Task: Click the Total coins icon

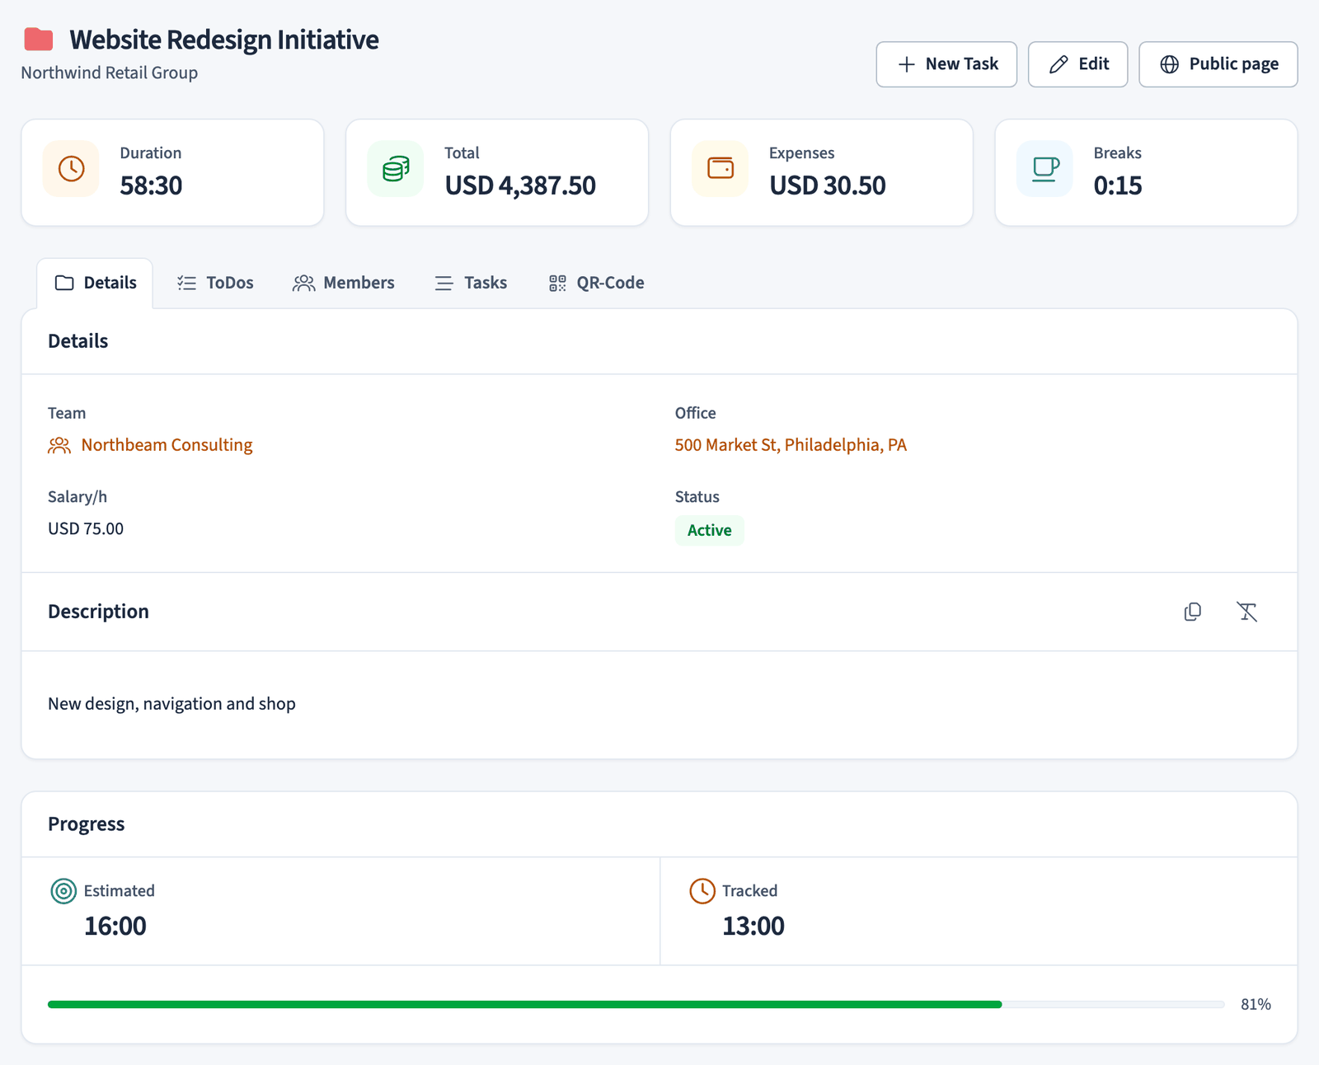Action: [396, 169]
